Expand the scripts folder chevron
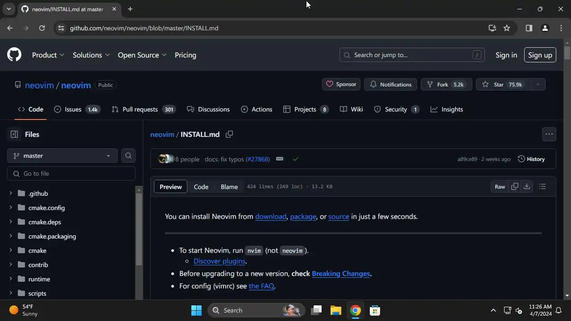Viewport: 571px width, 321px height. pyautogui.click(x=11, y=293)
